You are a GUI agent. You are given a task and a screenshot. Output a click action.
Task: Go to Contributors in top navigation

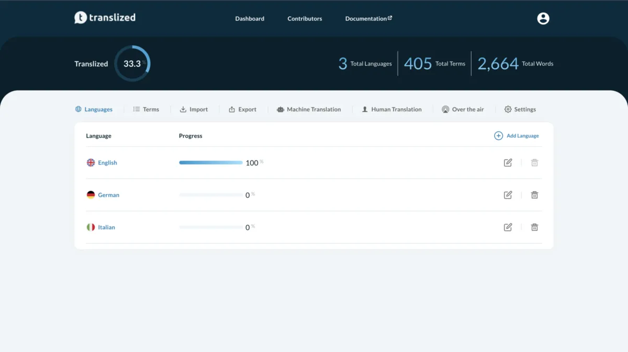pos(305,19)
